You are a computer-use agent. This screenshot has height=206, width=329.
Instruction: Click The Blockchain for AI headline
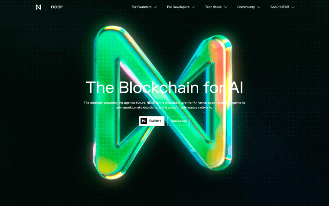164,87
